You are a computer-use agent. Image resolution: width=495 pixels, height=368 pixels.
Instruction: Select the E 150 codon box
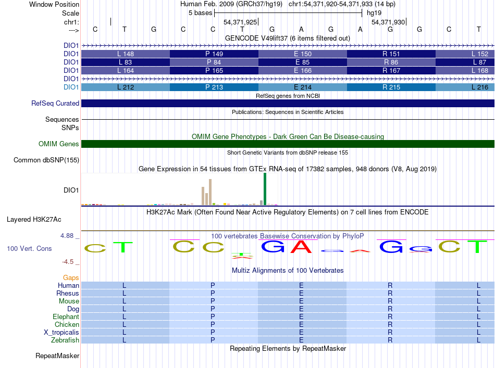pyautogui.click(x=303, y=54)
